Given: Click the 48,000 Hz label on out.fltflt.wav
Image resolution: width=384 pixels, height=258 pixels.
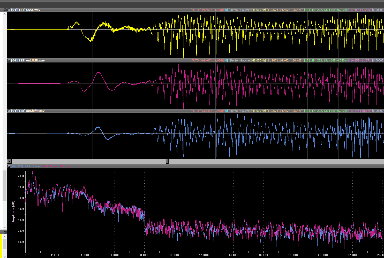Looking at the screenshot, I should point(258,60).
